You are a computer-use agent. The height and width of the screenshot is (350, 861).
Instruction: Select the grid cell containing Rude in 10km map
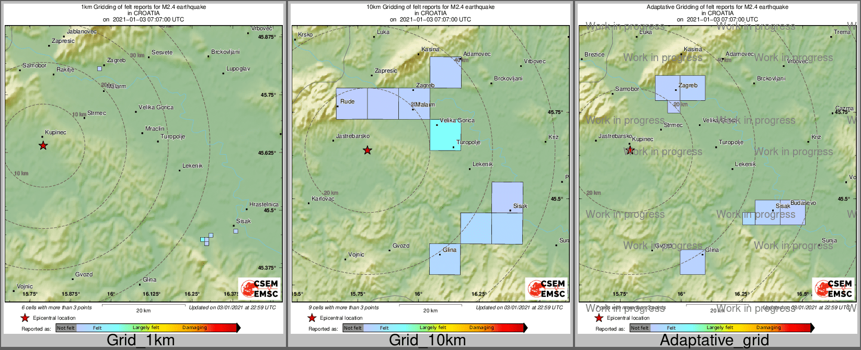[352, 103]
